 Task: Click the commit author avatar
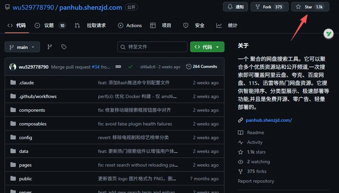[x=13, y=67]
